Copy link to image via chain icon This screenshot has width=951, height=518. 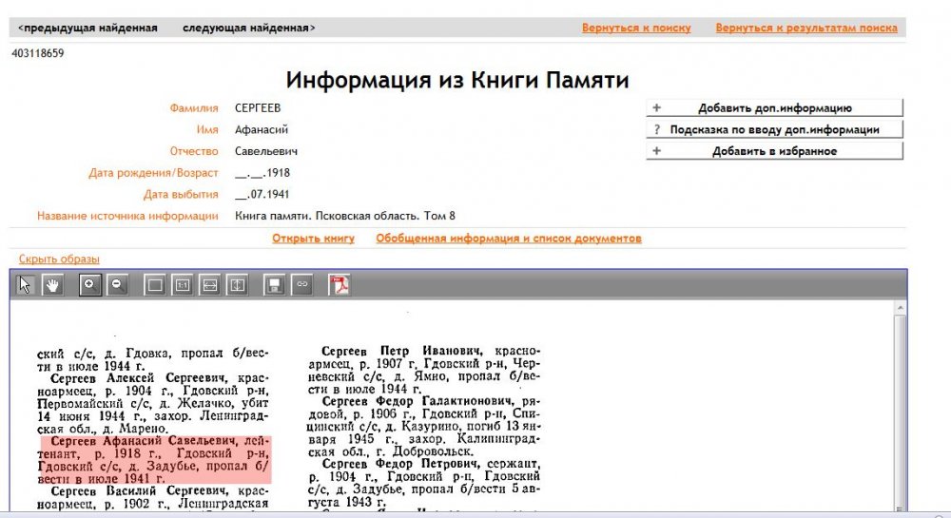point(302,285)
